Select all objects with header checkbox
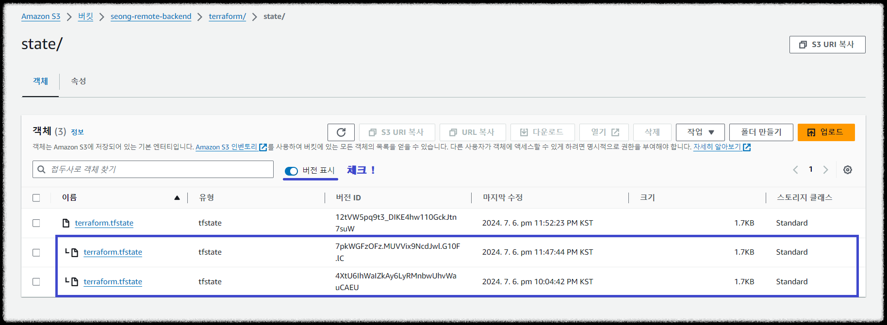The width and height of the screenshot is (887, 325). pos(36,198)
